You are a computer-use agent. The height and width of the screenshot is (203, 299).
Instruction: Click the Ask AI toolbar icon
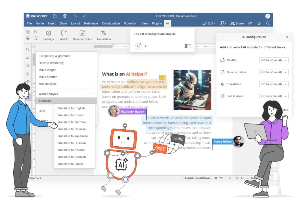point(64,33)
